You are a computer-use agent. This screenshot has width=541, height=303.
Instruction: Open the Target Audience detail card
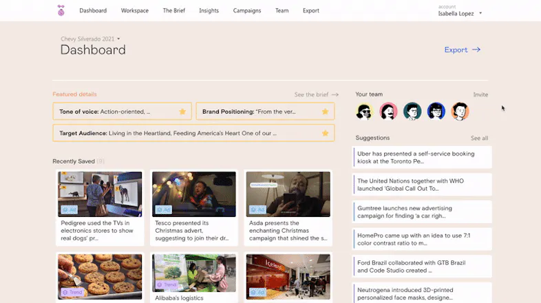[x=193, y=133]
